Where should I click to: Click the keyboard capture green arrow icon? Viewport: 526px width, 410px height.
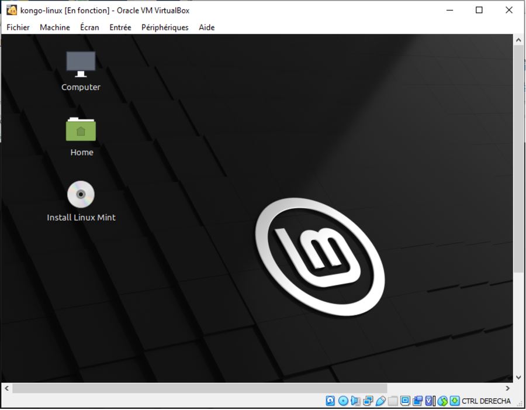pos(455,401)
